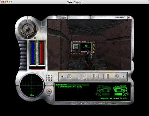Click the U.E.S.C. MARATHON nameplate
This screenshot has height=116, width=149.
tap(93, 77)
